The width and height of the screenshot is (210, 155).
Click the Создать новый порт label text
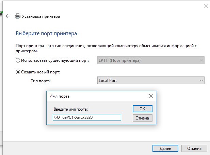coord(41,72)
